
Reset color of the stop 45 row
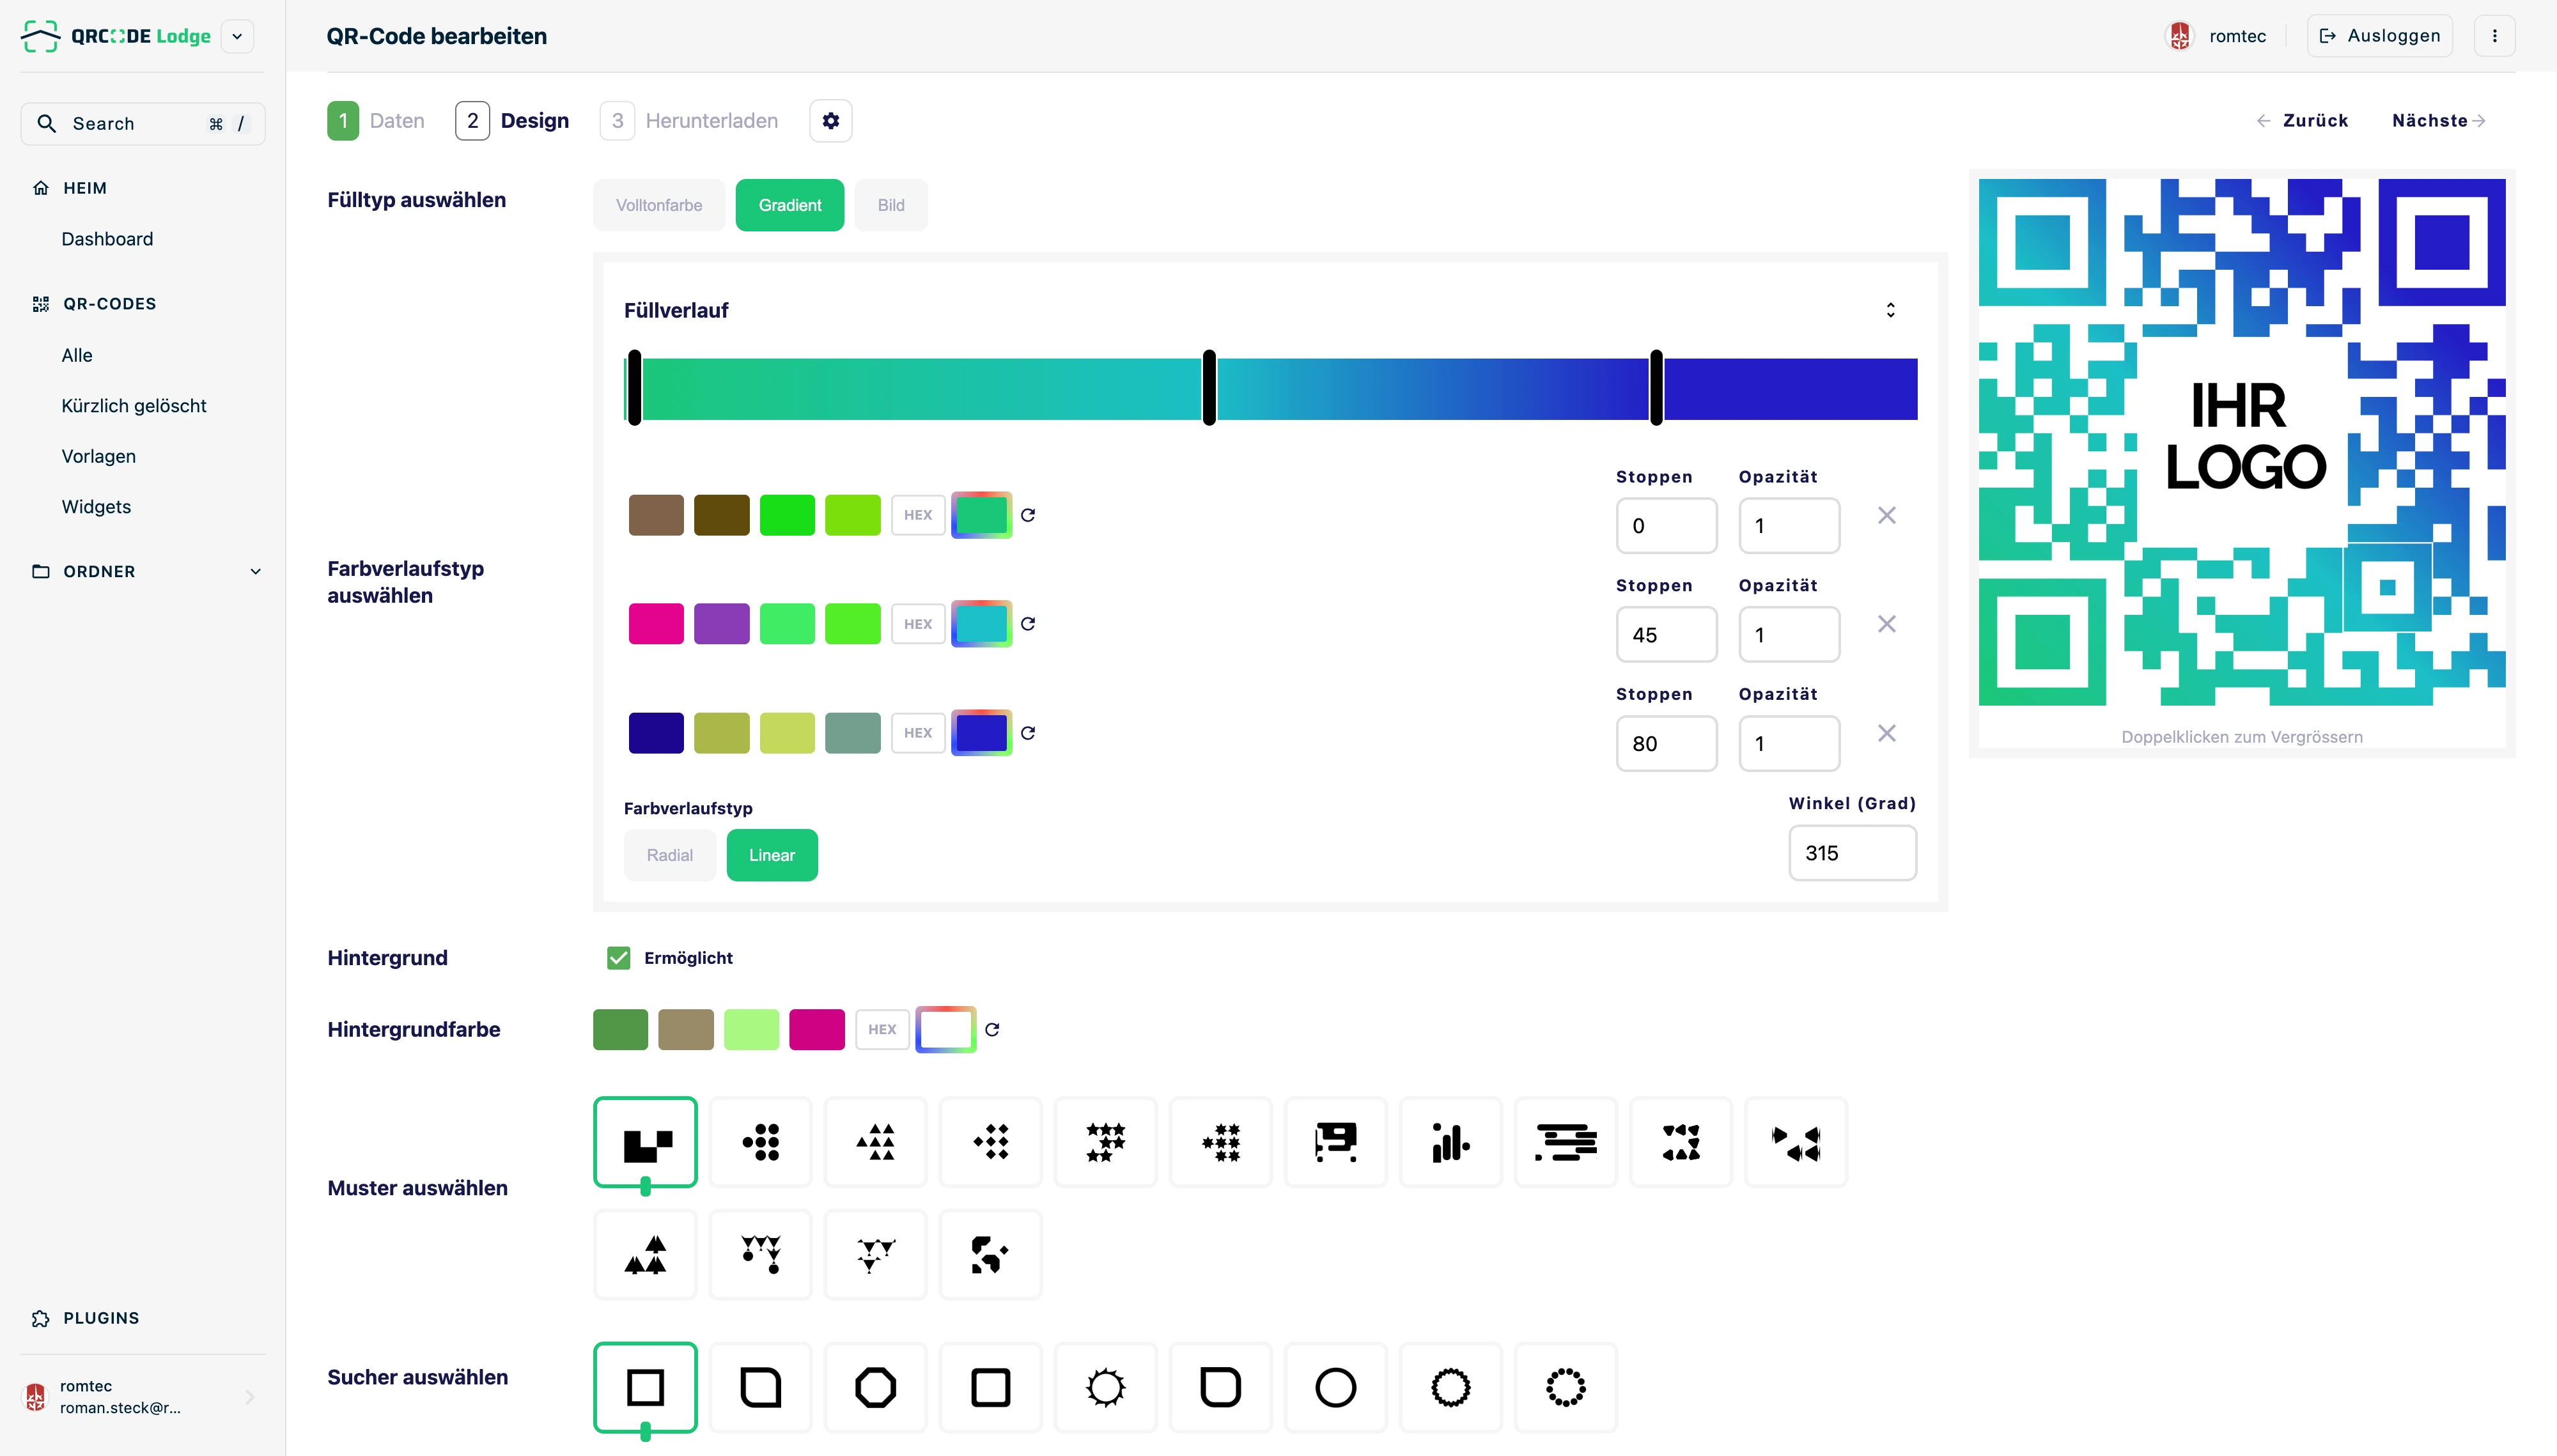coord(1027,624)
